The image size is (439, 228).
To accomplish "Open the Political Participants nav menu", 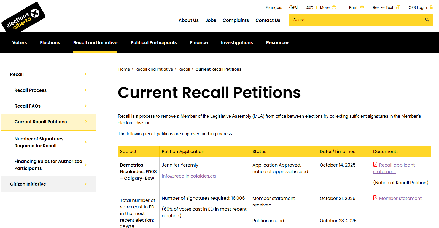I will point(153,42).
